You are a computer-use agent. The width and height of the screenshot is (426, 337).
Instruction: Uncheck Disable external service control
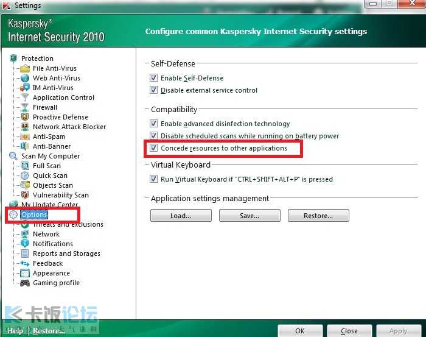(153, 90)
